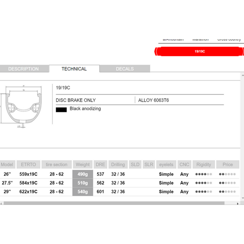Select the 490g weight cell
Viewport: 244px width, 244px height.
tap(83, 174)
